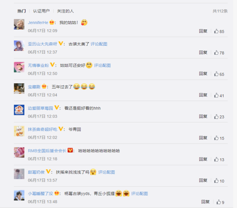Thumbs-up the comment with 9 likes
The image size is (237, 208).
pyautogui.click(x=219, y=202)
